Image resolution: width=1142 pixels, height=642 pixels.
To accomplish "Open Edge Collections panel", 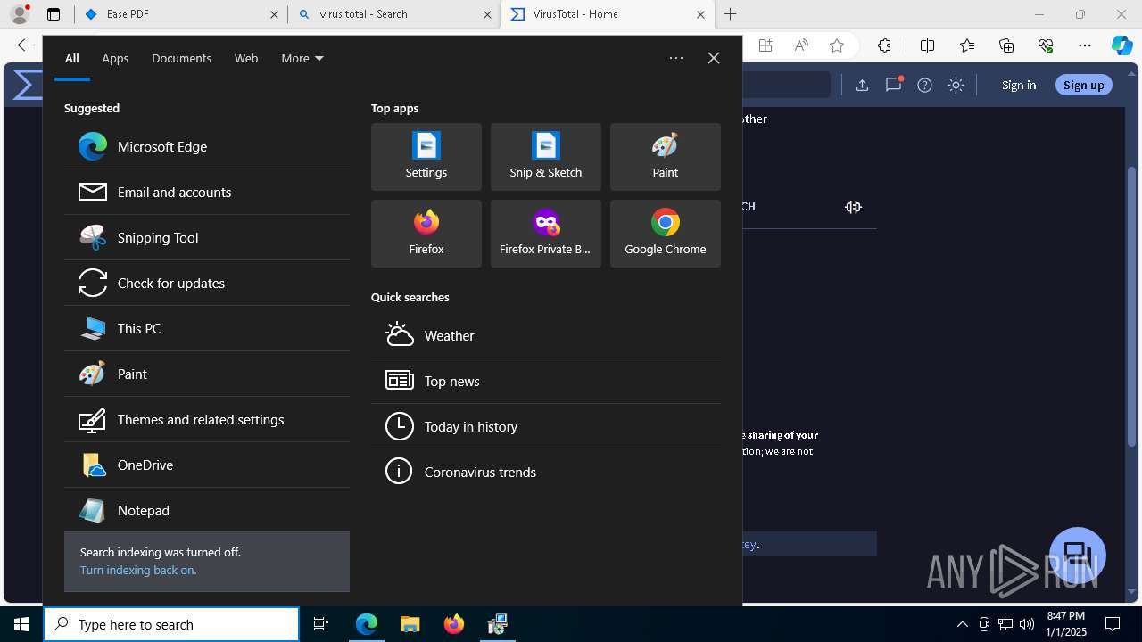I will click(1006, 45).
